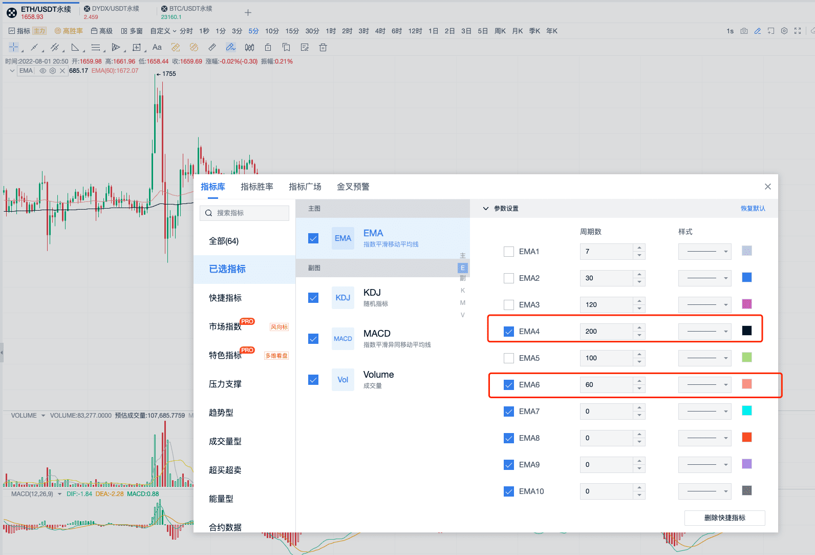Click the MACD indicator icon
Image resolution: width=815 pixels, height=555 pixels.
(343, 339)
